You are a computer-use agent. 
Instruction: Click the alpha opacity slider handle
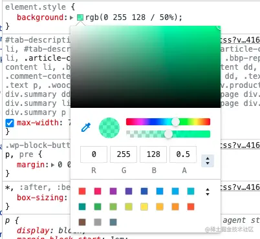coord(168,134)
